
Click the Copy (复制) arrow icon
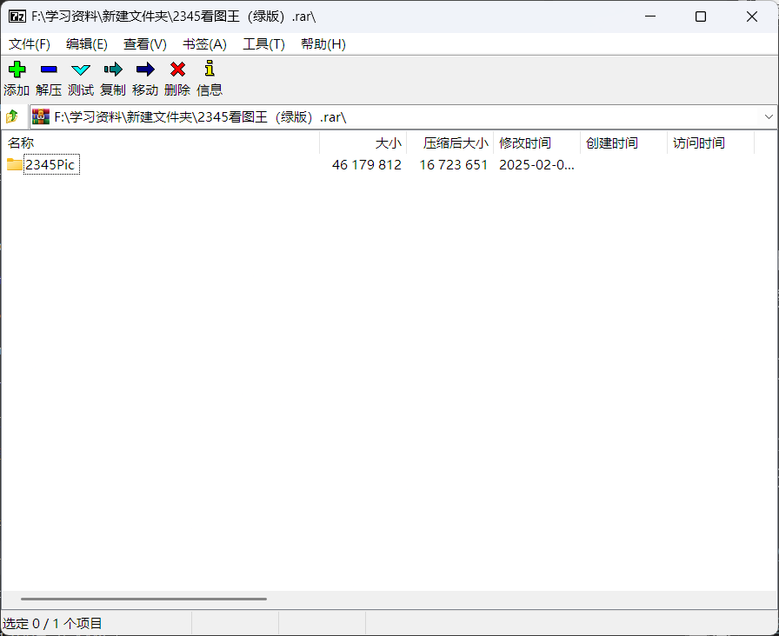click(x=113, y=70)
